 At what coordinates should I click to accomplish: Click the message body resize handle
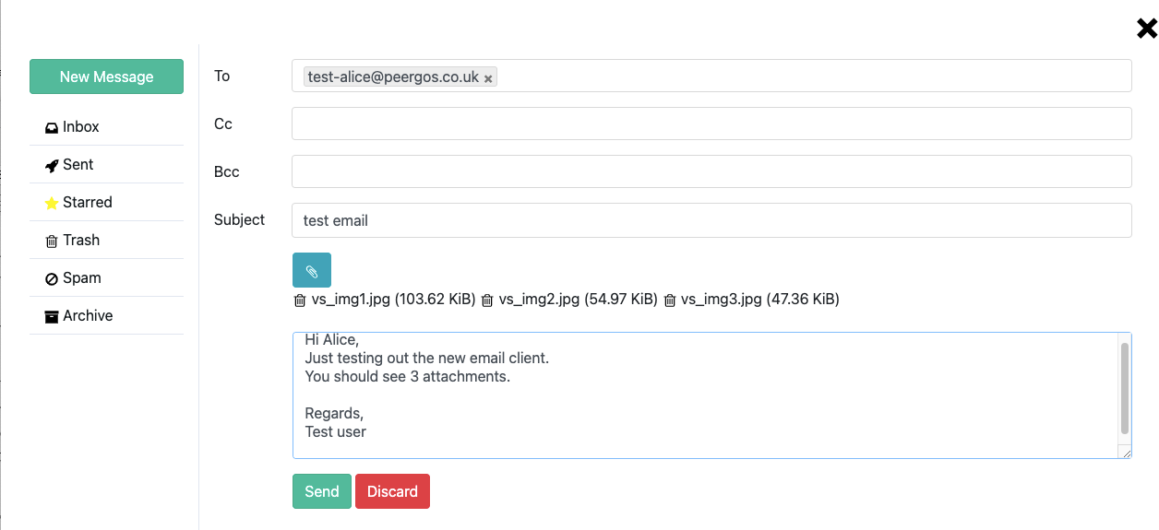(1126, 453)
